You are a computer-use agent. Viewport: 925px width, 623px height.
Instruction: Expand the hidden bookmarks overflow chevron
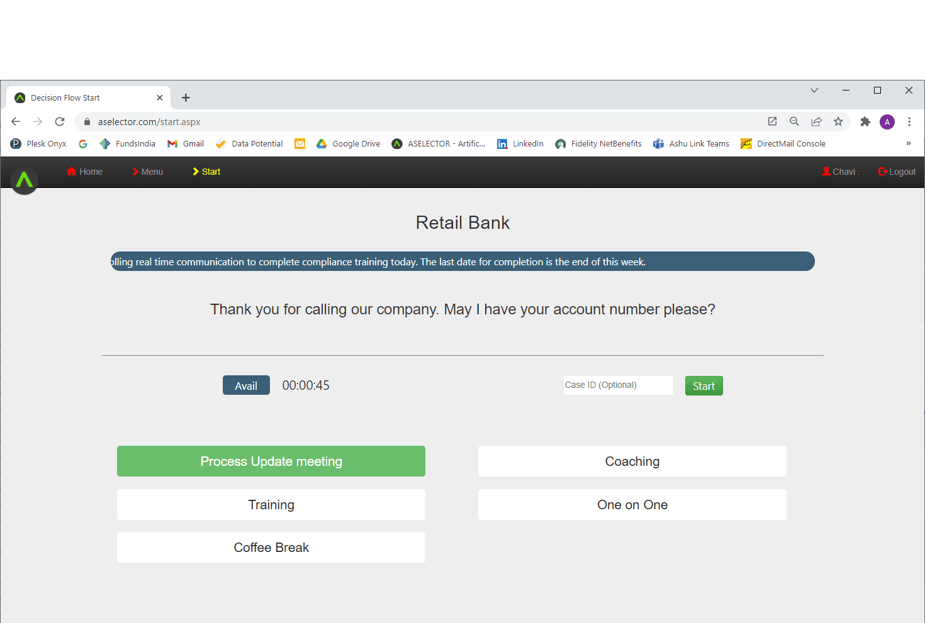pyautogui.click(x=908, y=144)
